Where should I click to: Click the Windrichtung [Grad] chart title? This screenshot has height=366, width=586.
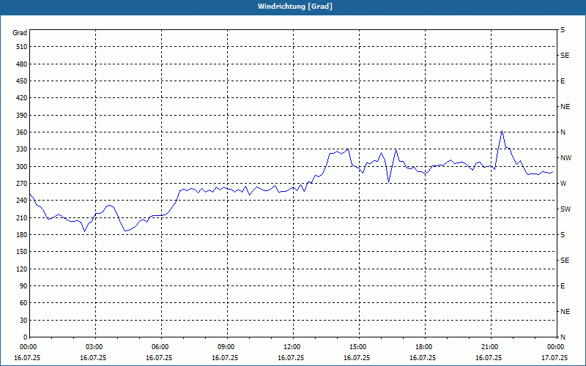(x=295, y=7)
